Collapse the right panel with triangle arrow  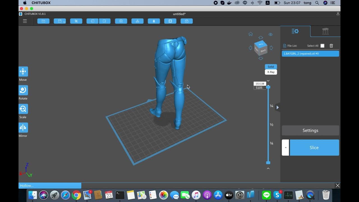coord(277,107)
